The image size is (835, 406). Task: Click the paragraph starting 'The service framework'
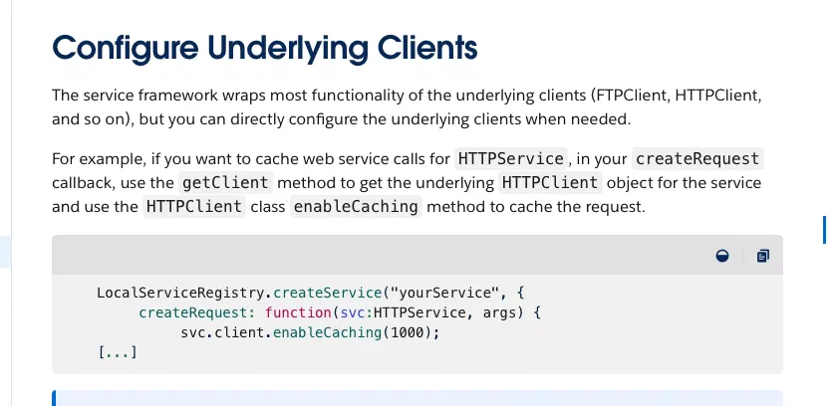click(x=407, y=107)
